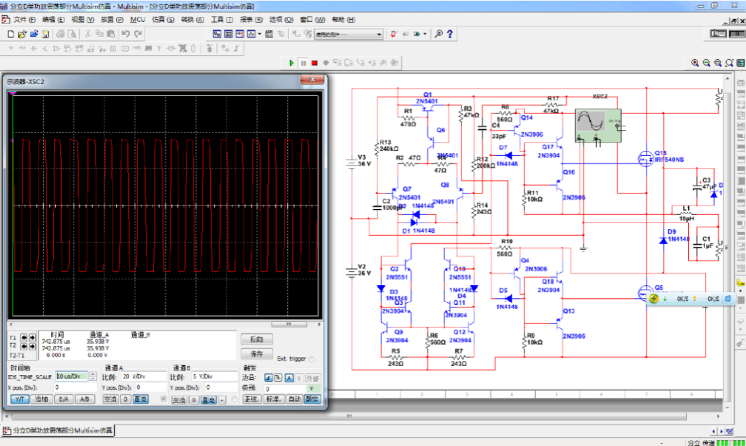Click the trigger level input field

point(285,388)
